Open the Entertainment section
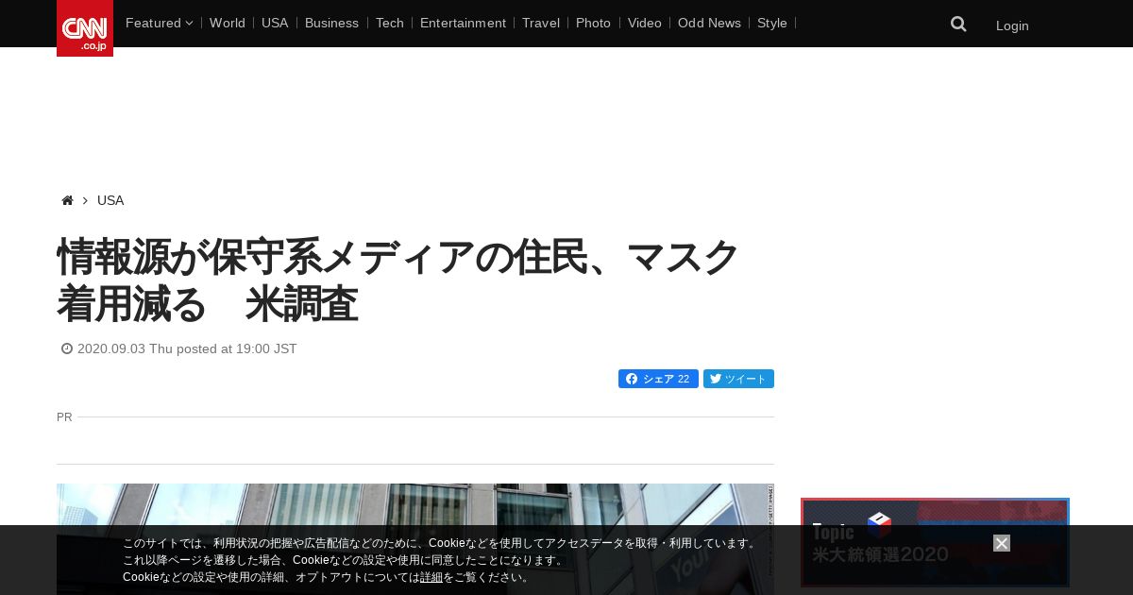This screenshot has width=1133, height=595. [463, 23]
